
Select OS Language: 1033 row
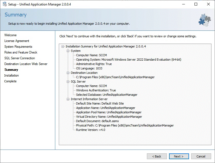(89, 68)
